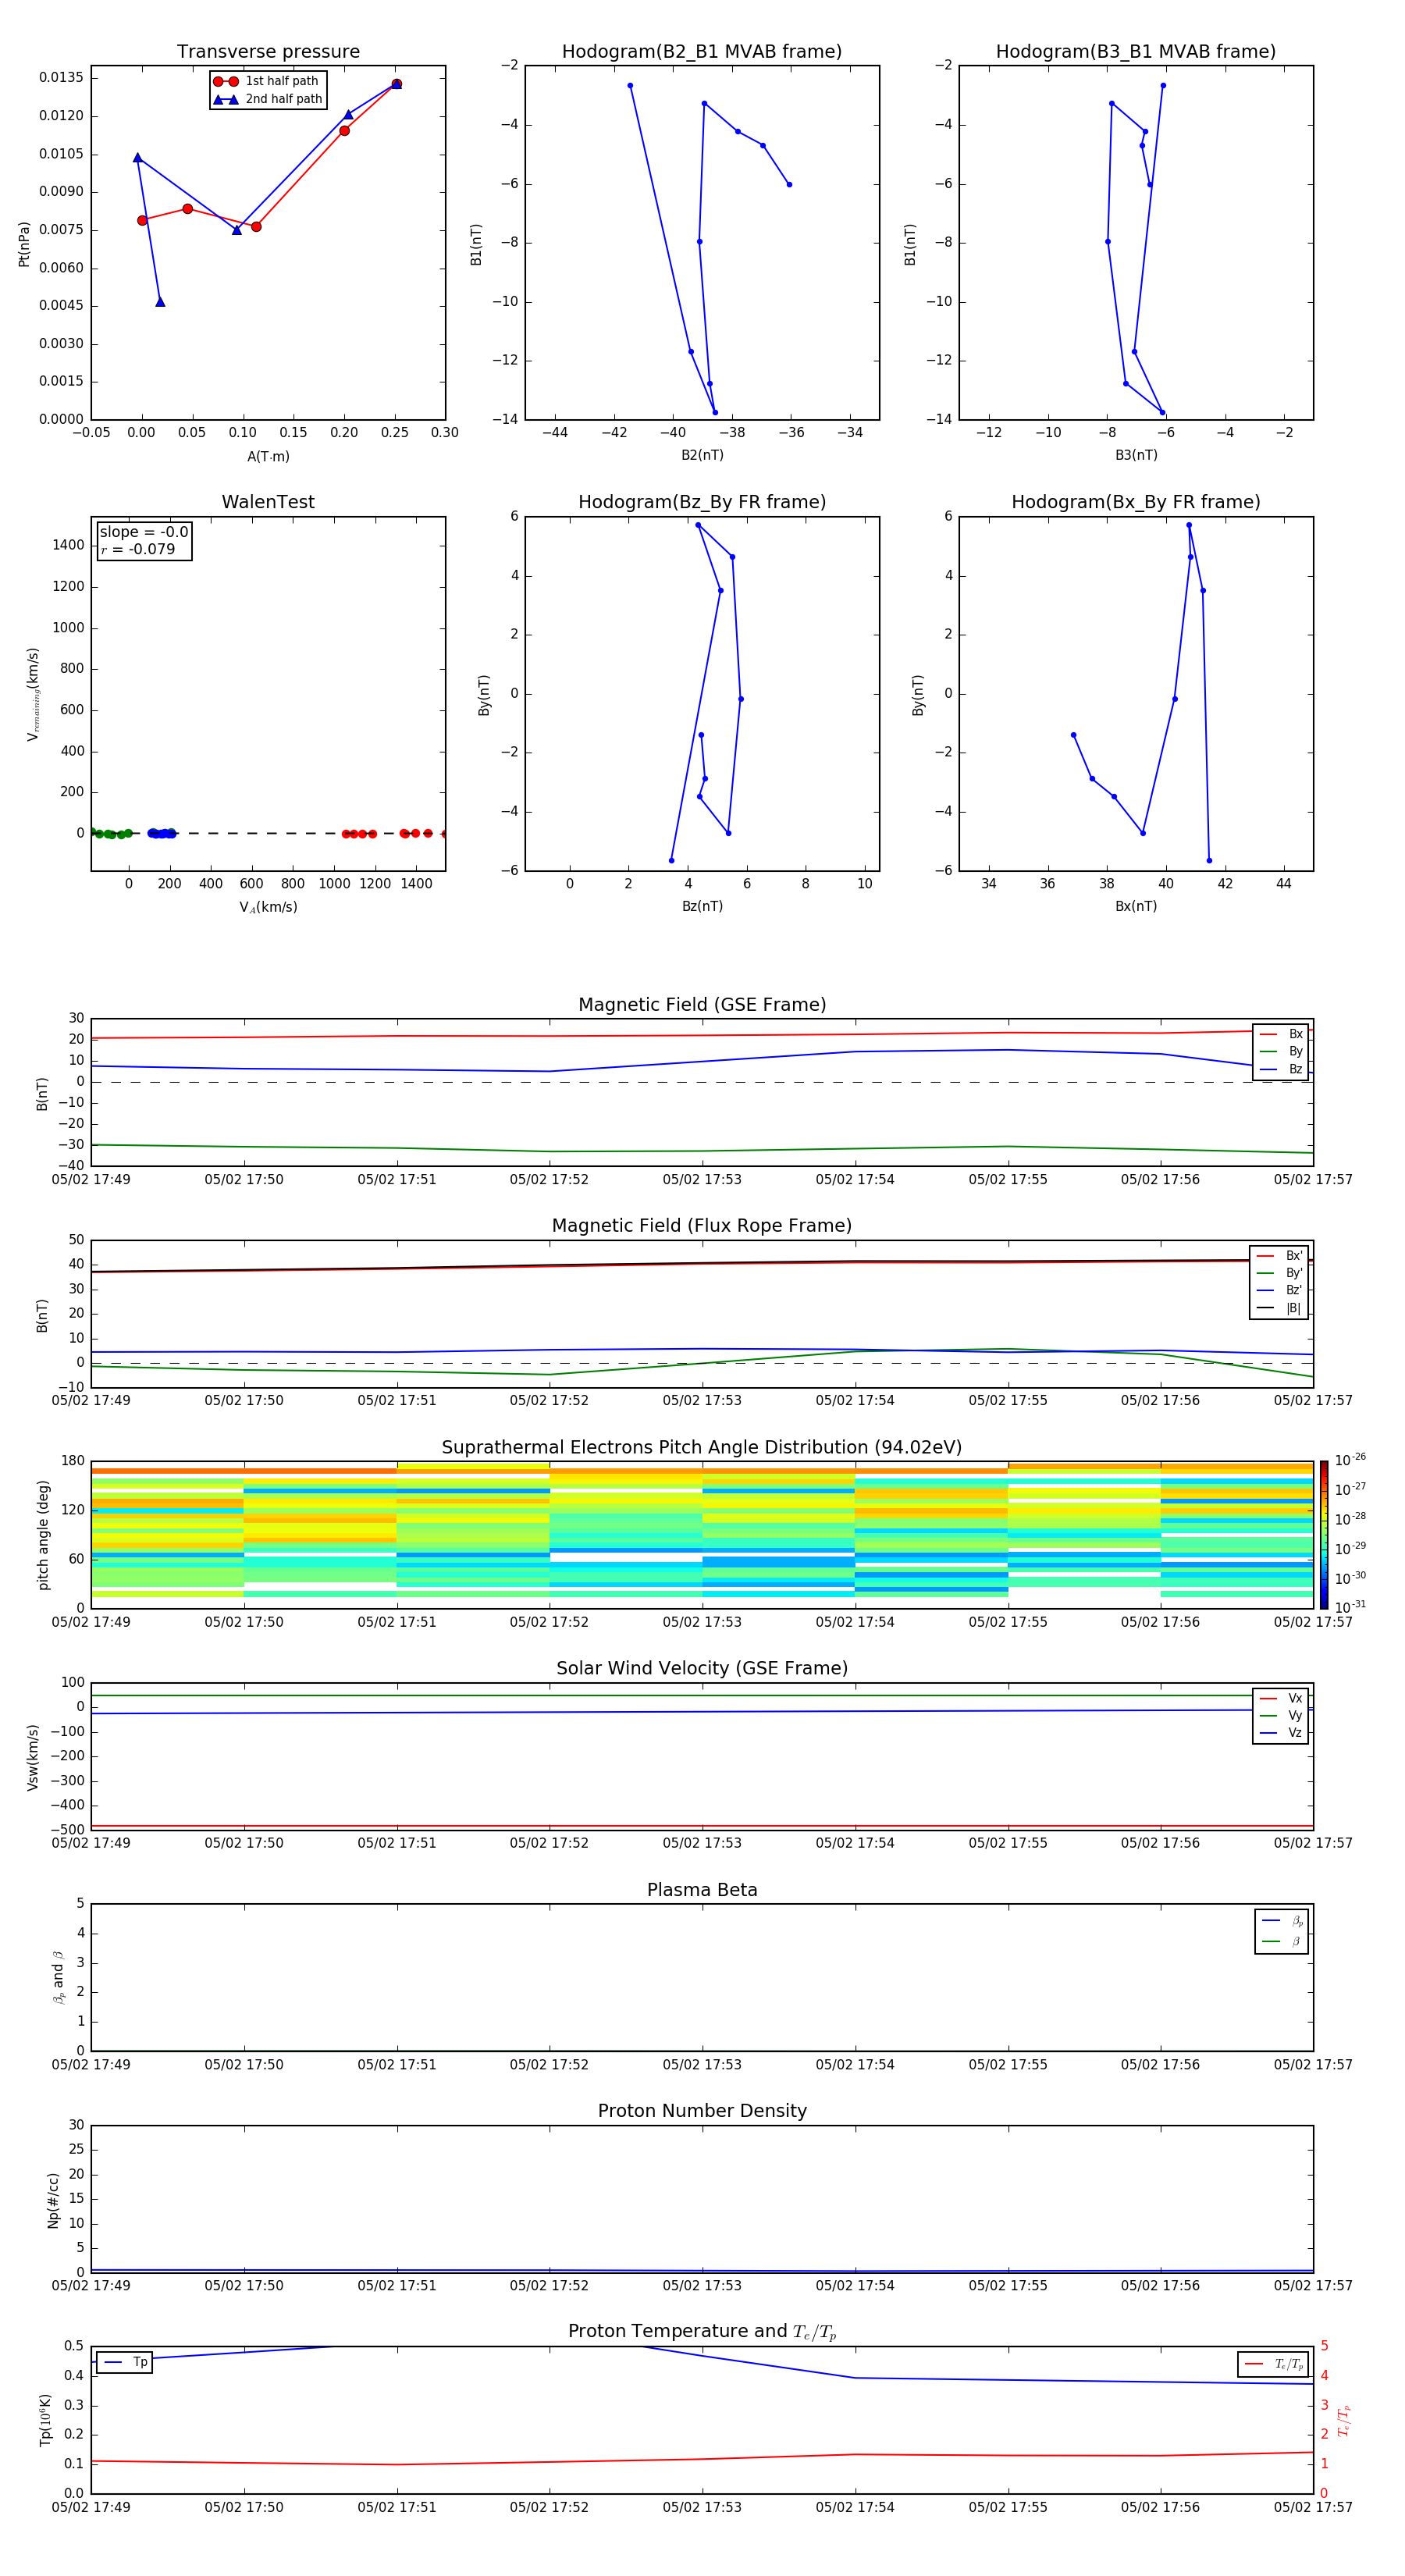Click the '2nd half path' legend entry

point(268,99)
